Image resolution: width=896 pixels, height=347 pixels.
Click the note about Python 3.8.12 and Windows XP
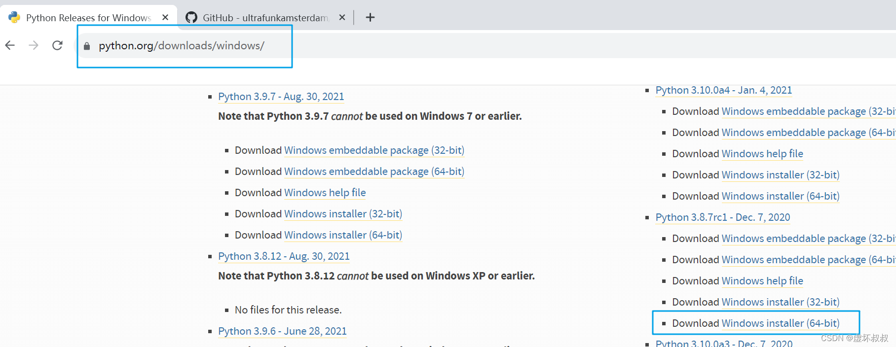[x=376, y=276]
